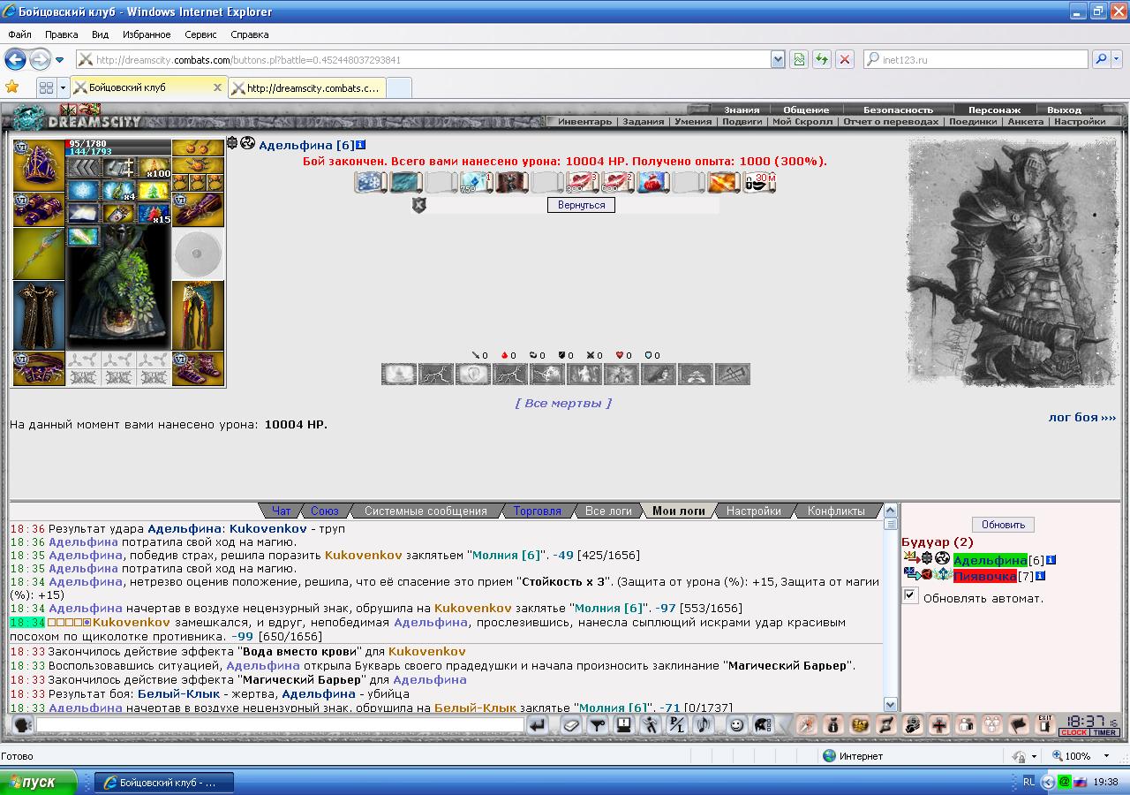This screenshot has width=1130, height=795.
Task: Click player name Пиявочка in room list
Action: pos(984,576)
